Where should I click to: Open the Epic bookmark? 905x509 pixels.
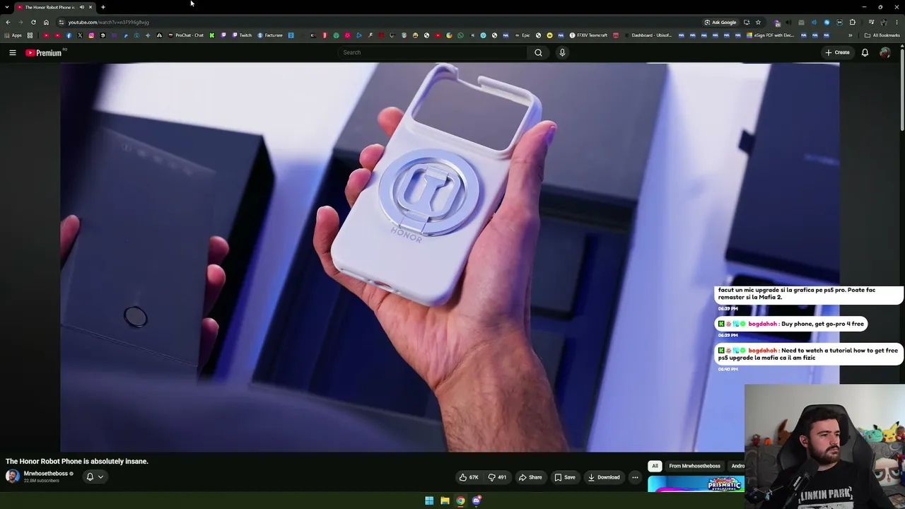[x=522, y=35]
